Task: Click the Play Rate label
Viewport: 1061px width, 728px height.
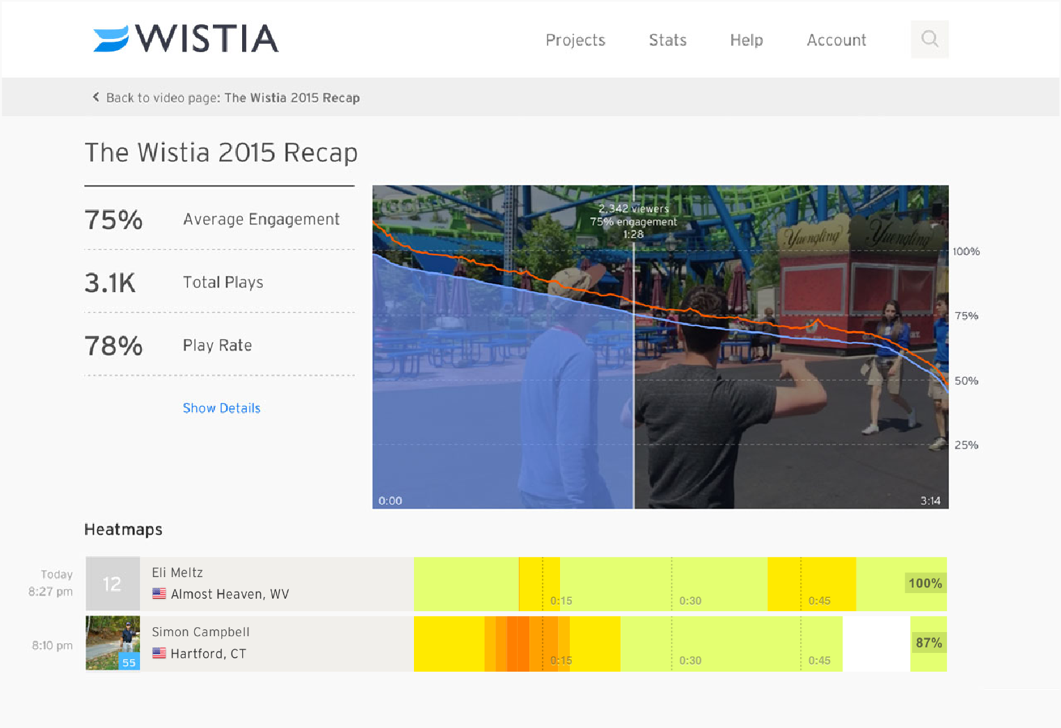Action: 217,346
